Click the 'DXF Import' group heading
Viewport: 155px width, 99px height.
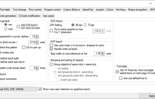[56, 41]
